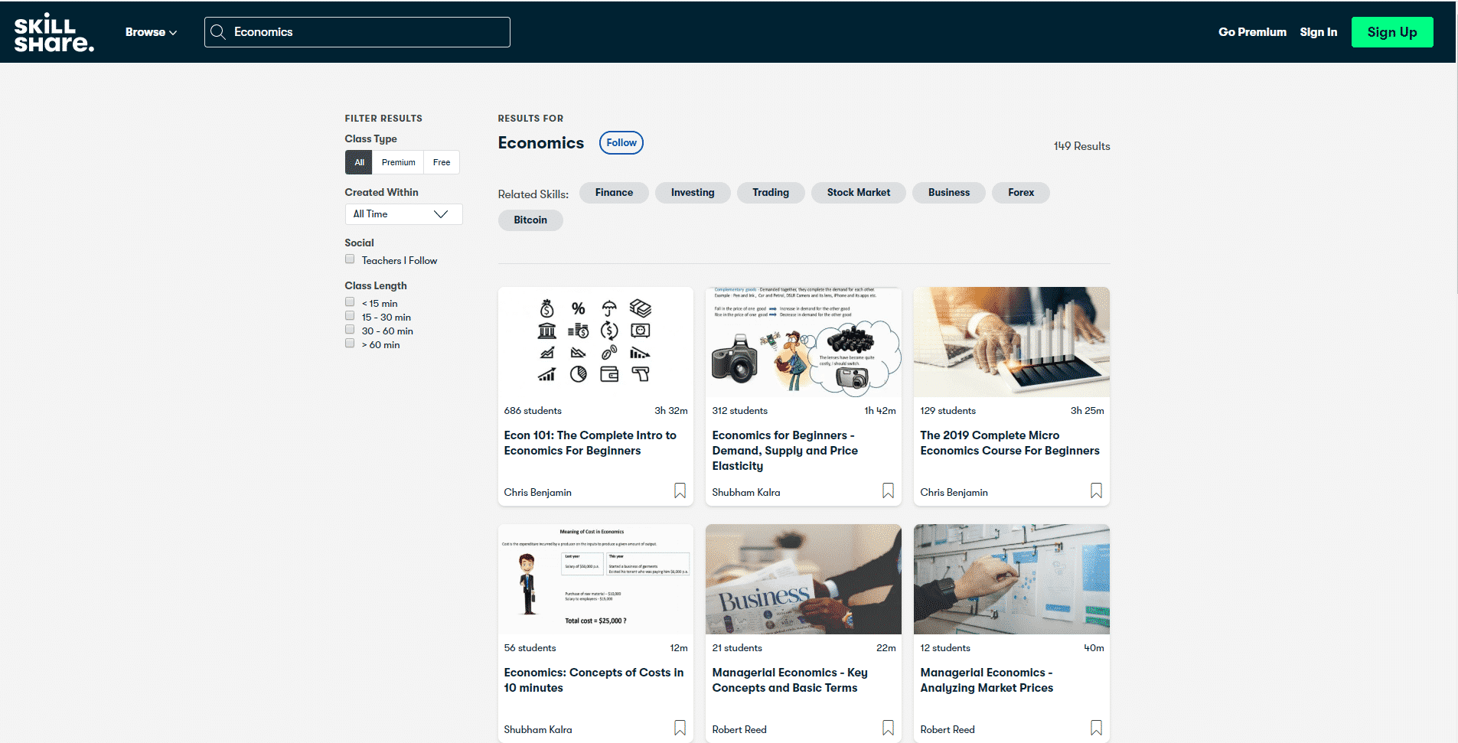
Task: Click the 40m duration label
Action: 1094,648
